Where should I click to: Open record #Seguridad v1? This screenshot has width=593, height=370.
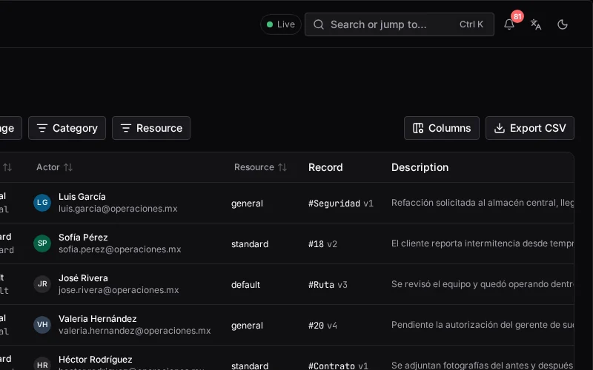click(341, 203)
